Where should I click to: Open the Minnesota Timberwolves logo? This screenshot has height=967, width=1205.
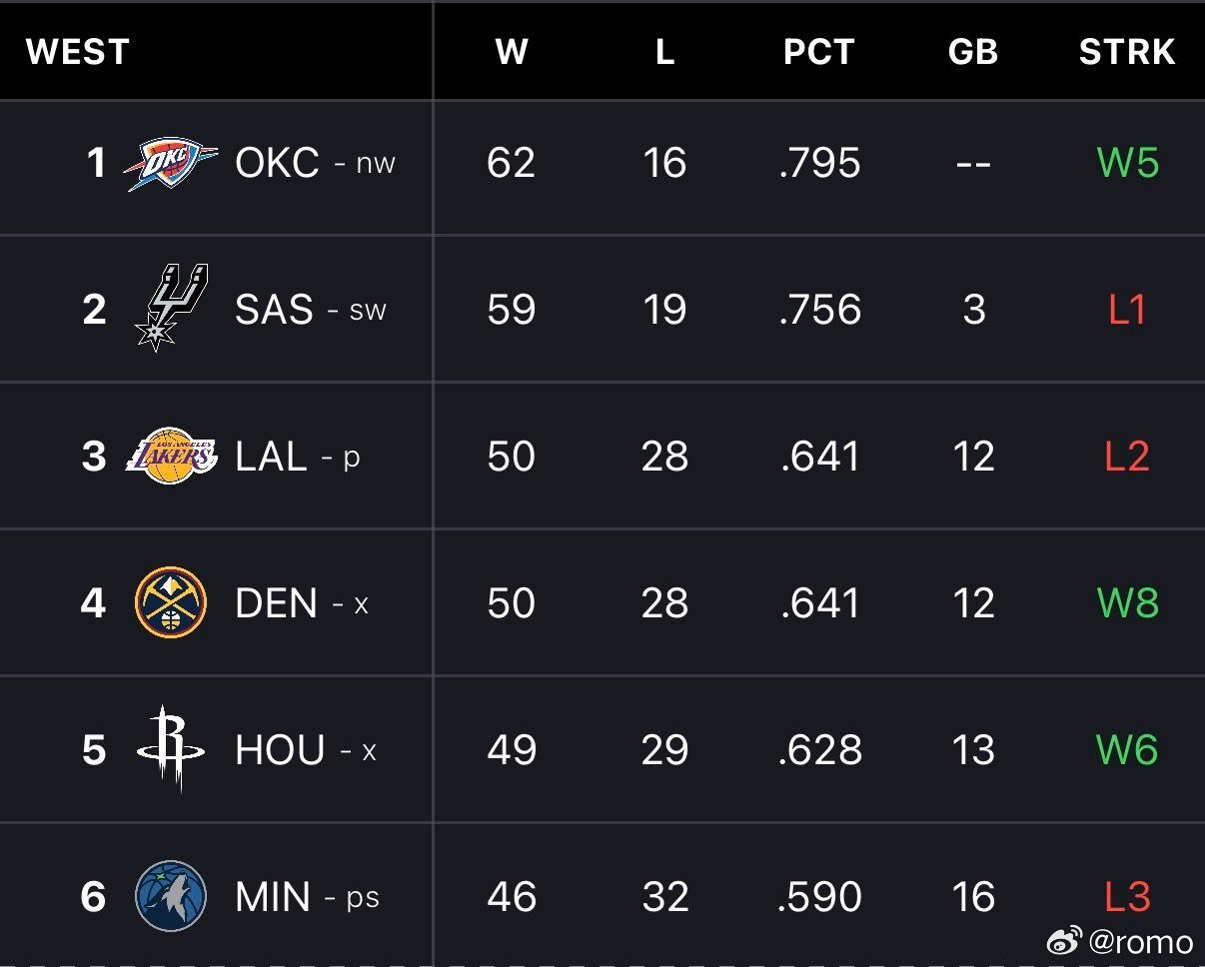click(171, 896)
